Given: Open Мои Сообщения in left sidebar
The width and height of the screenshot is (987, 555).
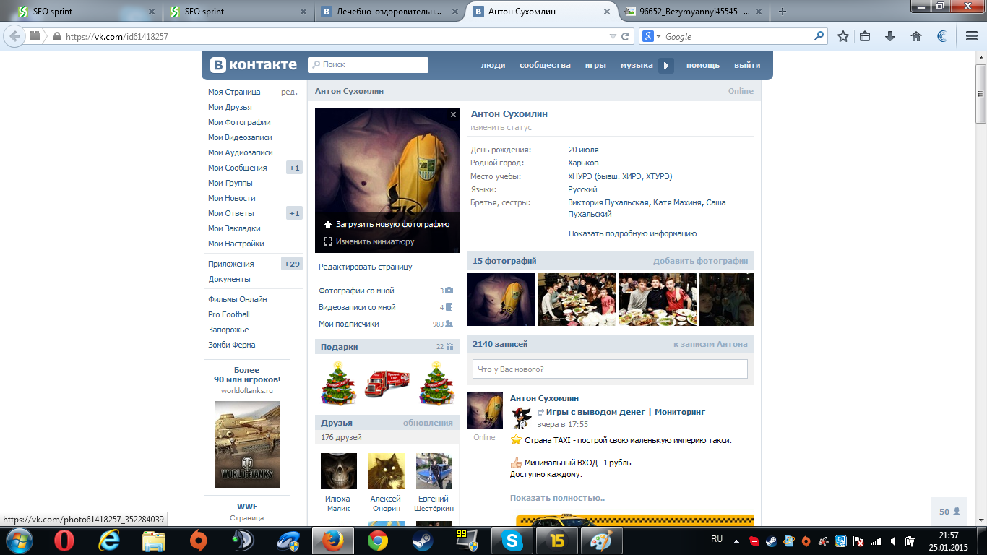Looking at the screenshot, I should [x=238, y=168].
